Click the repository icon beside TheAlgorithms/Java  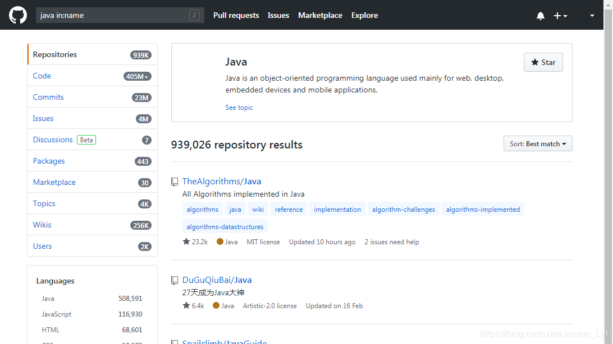coord(175,182)
